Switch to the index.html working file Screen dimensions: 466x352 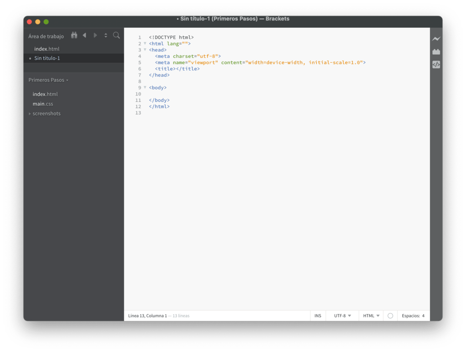(47, 49)
